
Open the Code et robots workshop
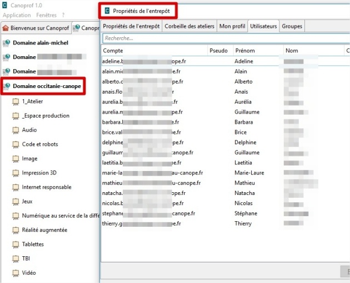coord(40,144)
